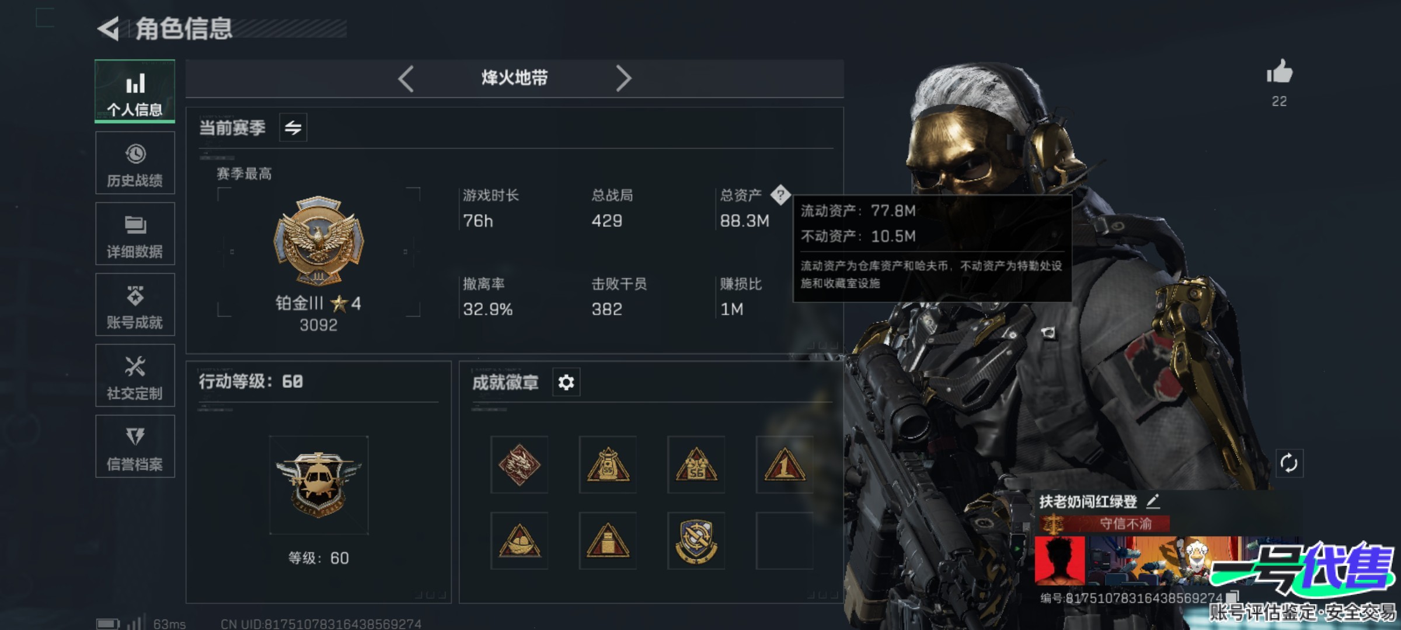Click the 行动等级 helicopter emblem
This screenshot has height=630, width=1401.
click(x=319, y=485)
